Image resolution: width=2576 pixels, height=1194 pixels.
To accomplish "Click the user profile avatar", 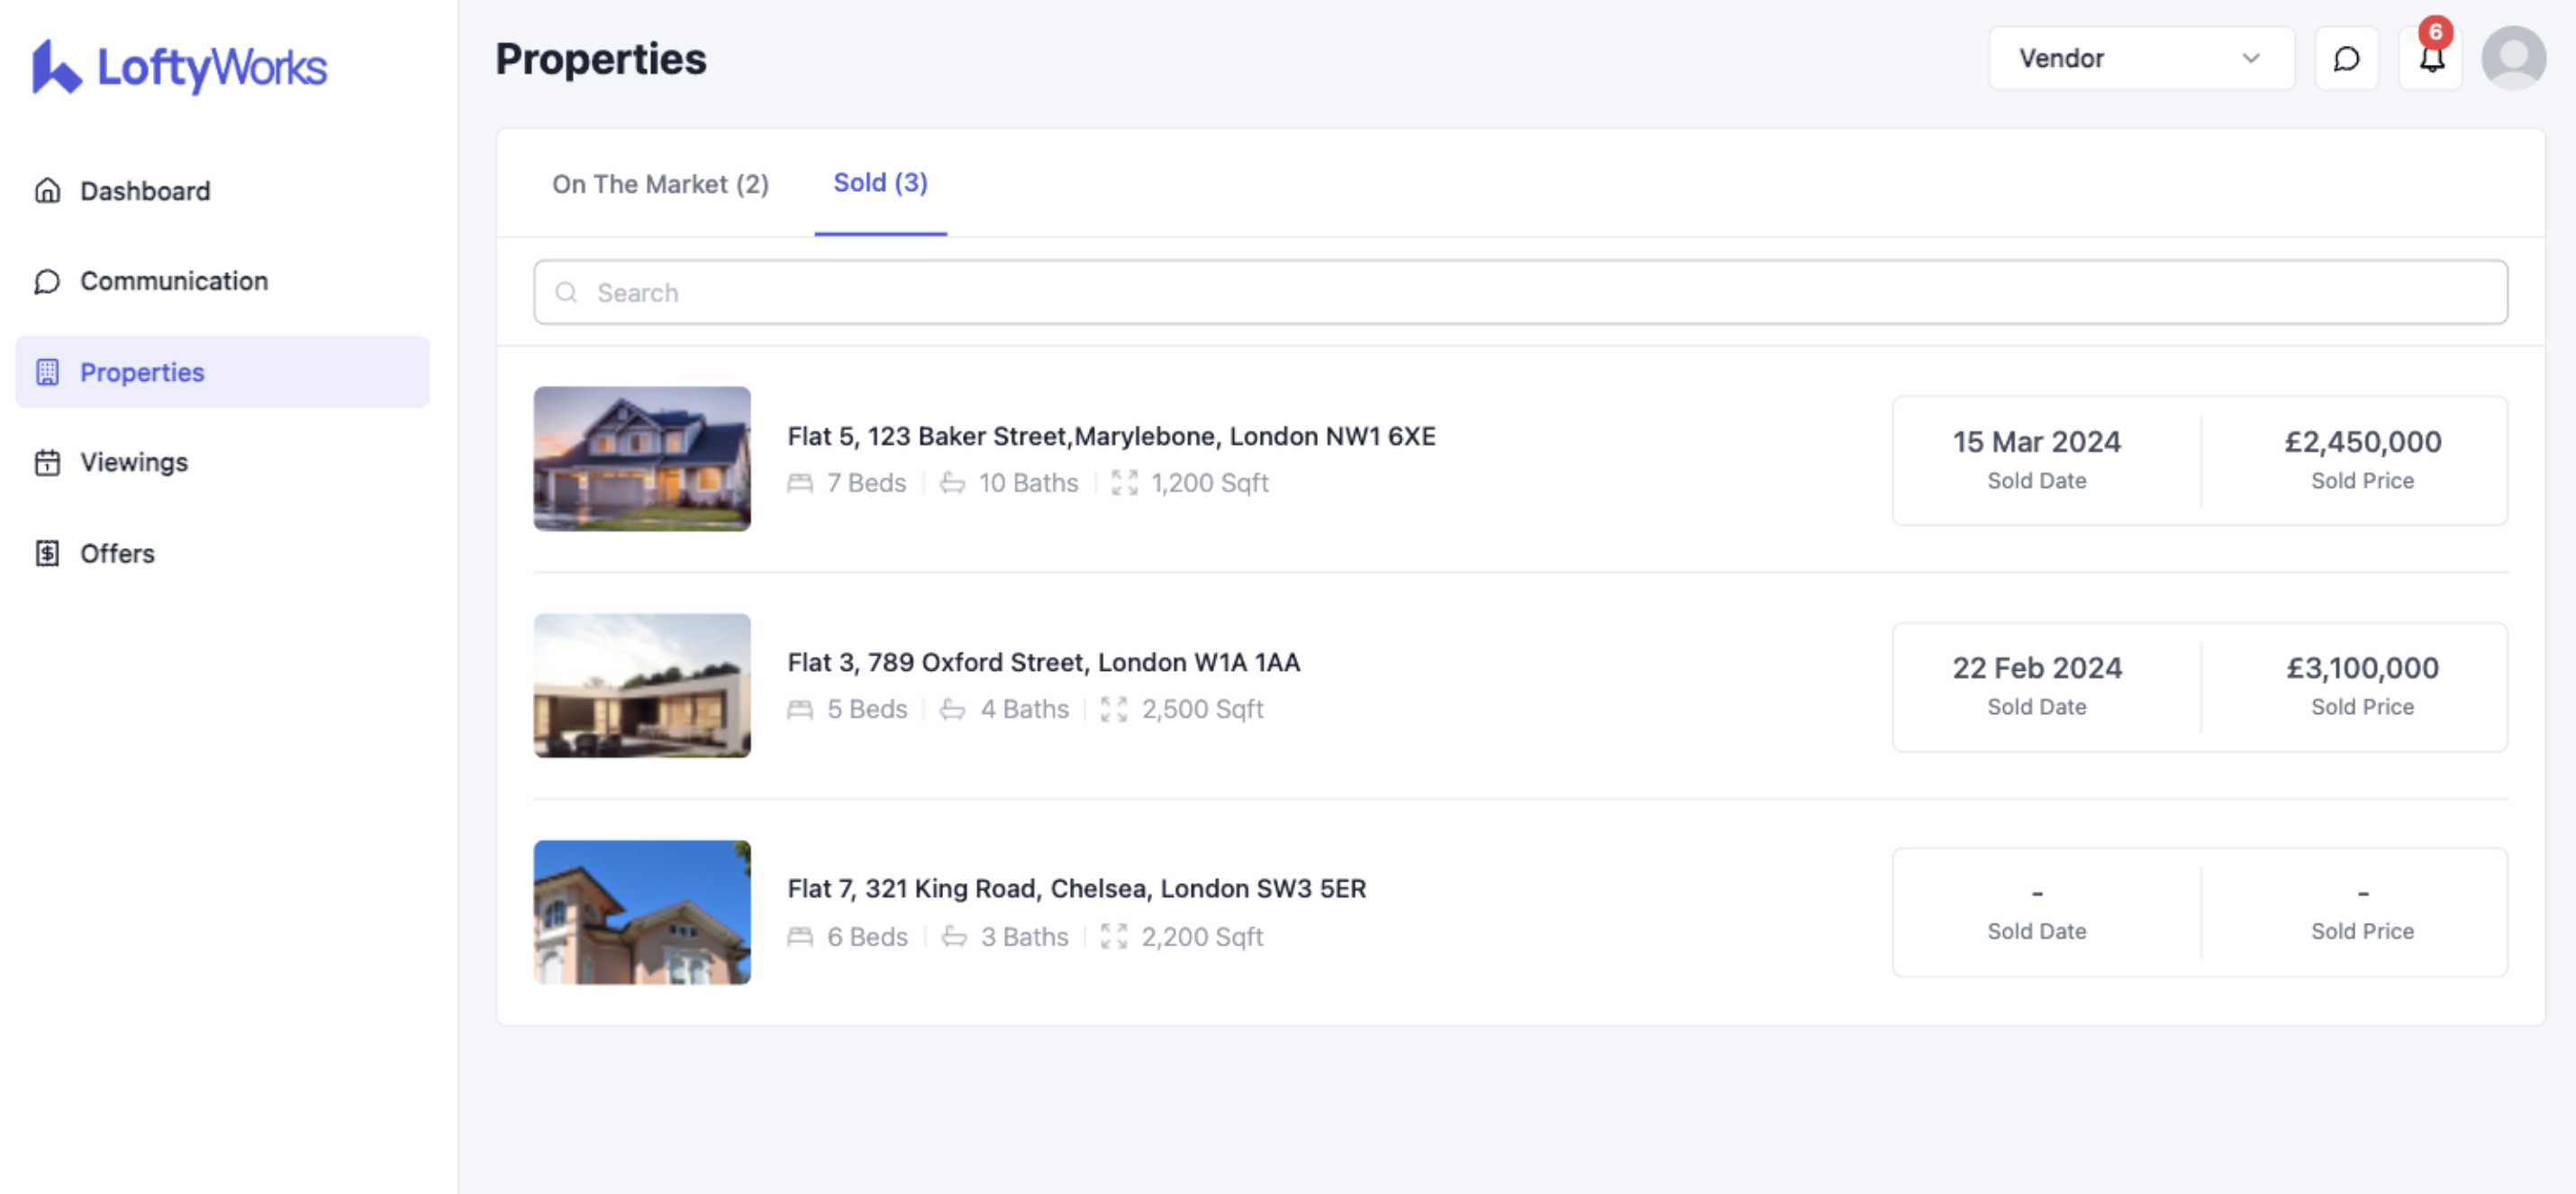I will pyautogui.click(x=2513, y=59).
